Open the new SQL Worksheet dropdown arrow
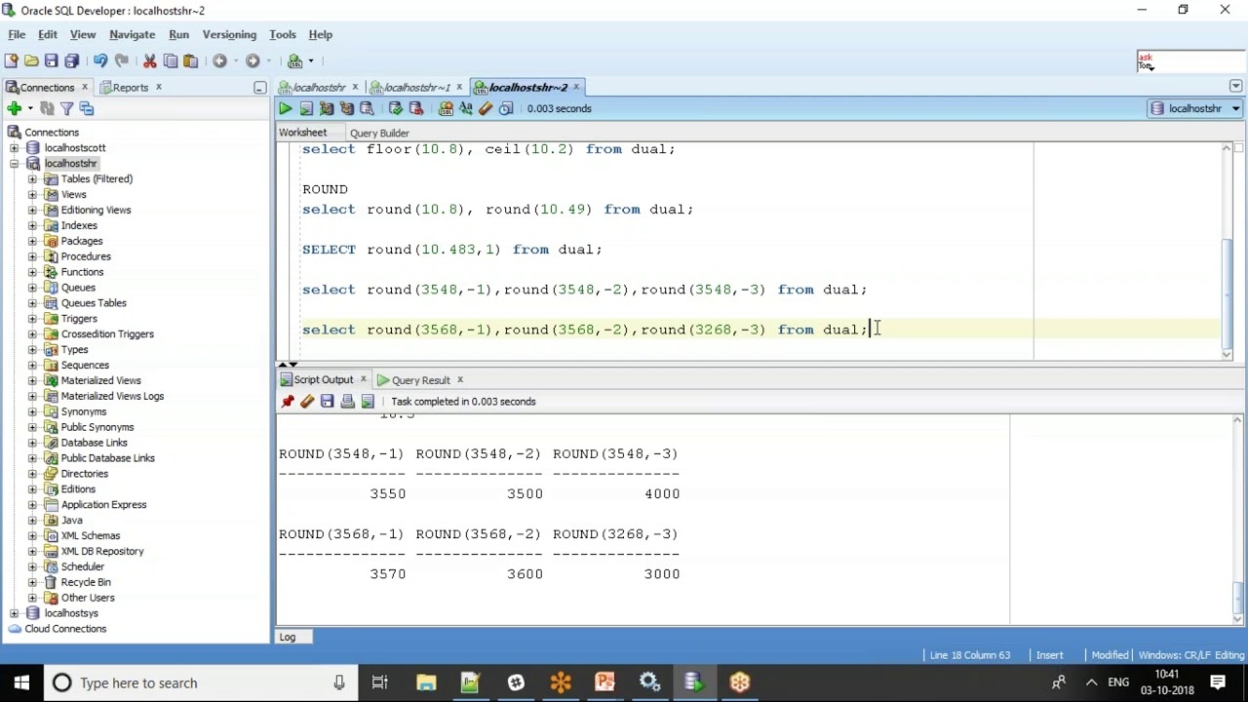Viewport: 1248px width, 702px height. (x=311, y=60)
